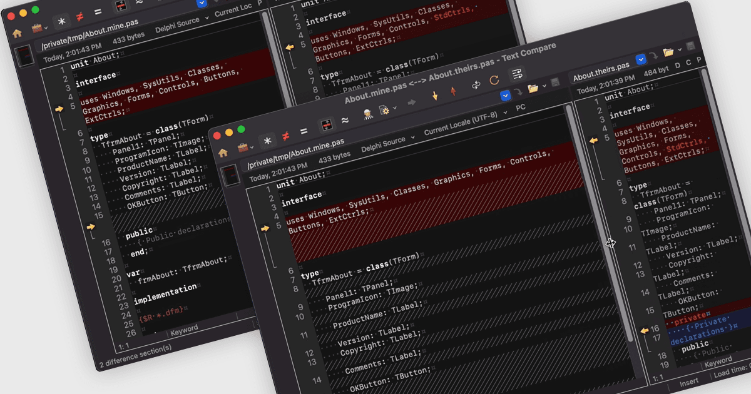Viewport: 751px width, 394px height.
Task: Jump to previous difference (red up arrow)
Action: coord(453,92)
